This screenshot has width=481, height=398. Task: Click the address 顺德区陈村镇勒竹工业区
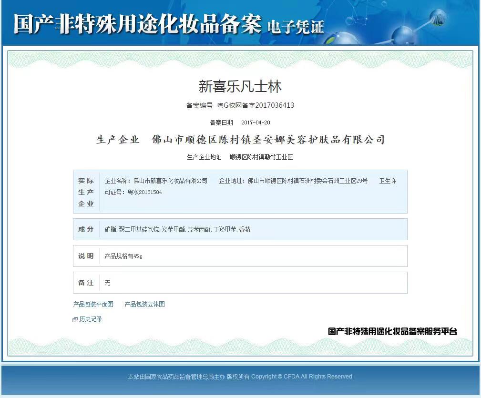coord(261,157)
